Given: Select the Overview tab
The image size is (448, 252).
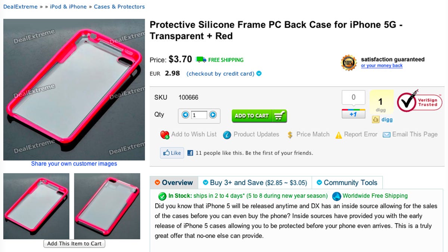Looking at the screenshot, I should 174,183.
